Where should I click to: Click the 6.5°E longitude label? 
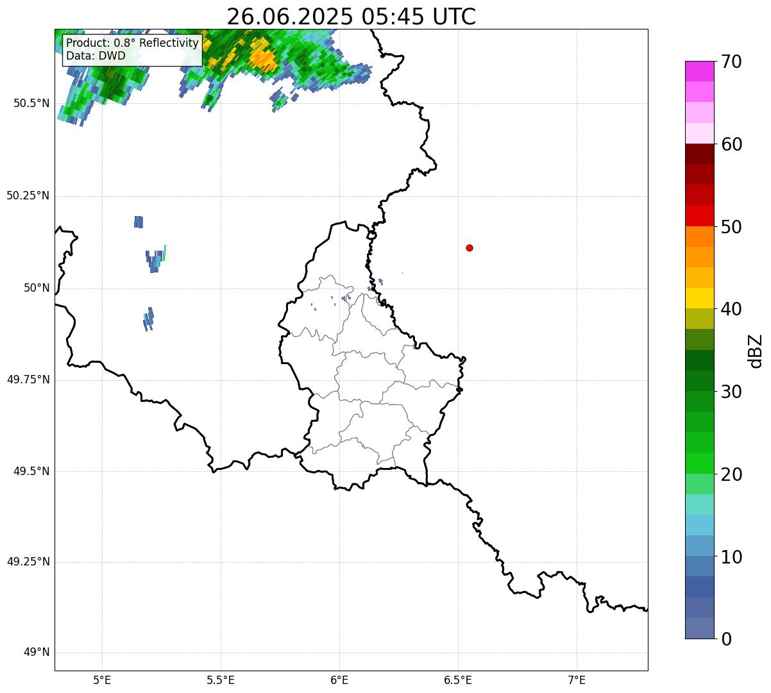(x=458, y=680)
